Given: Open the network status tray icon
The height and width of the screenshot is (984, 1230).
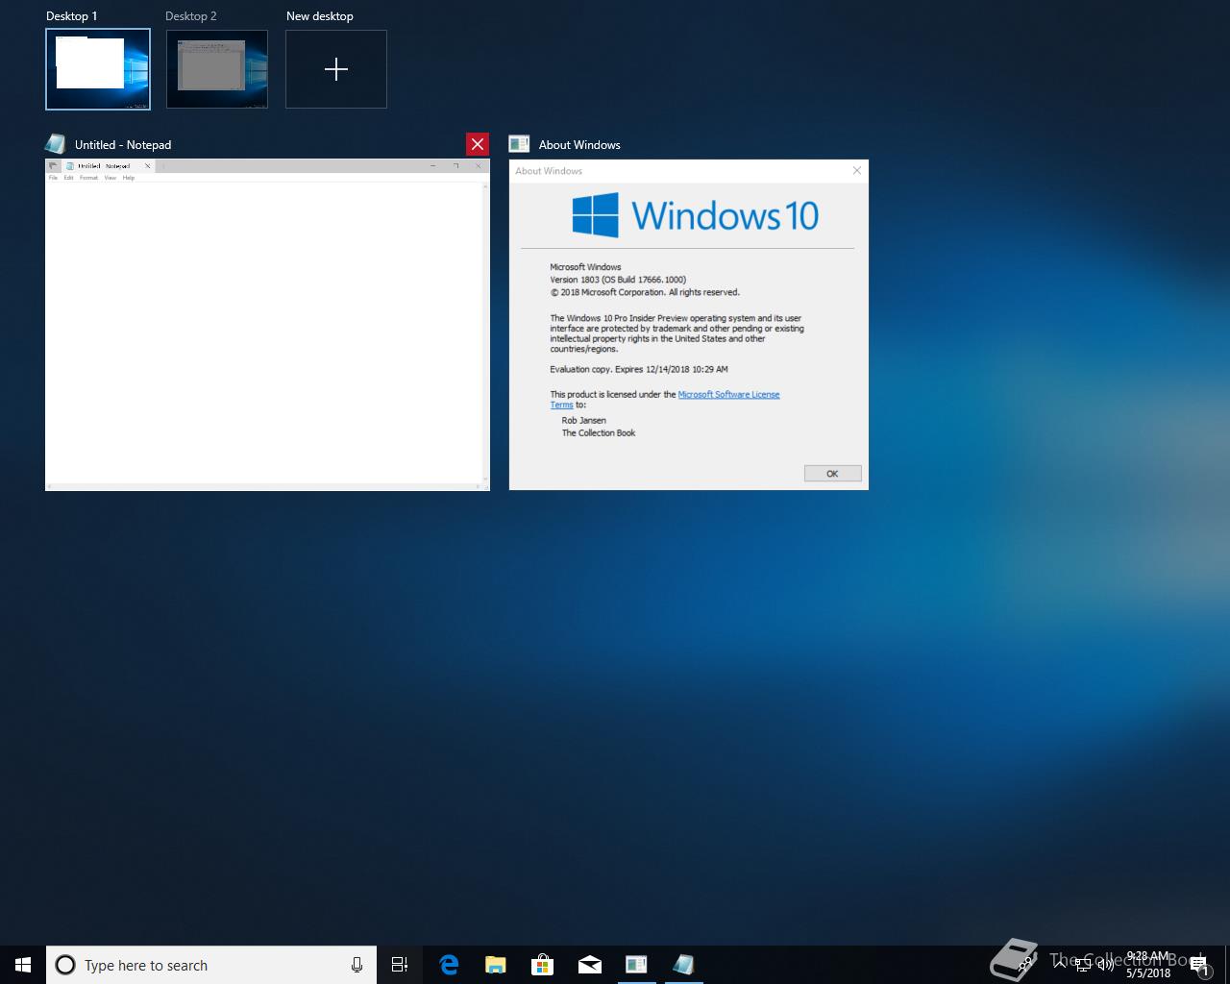Looking at the screenshot, I should tap(1083, 964).
